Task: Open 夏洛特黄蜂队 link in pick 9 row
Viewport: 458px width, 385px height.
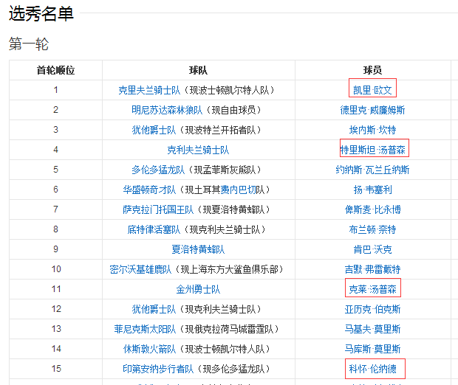Action: tap(198, 249)
